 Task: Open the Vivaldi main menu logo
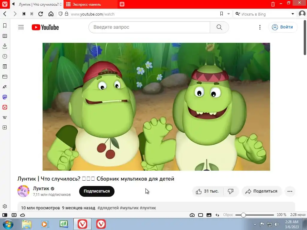(x=4, y=4)
